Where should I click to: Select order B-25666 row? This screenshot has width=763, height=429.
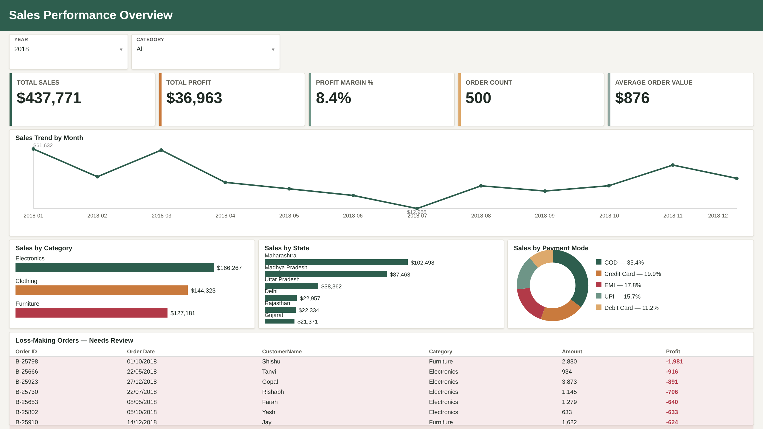coord(381,372)
